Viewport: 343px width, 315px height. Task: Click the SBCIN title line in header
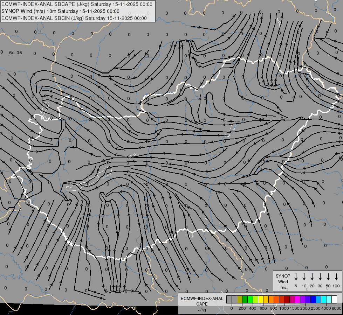tap(74, 18)
